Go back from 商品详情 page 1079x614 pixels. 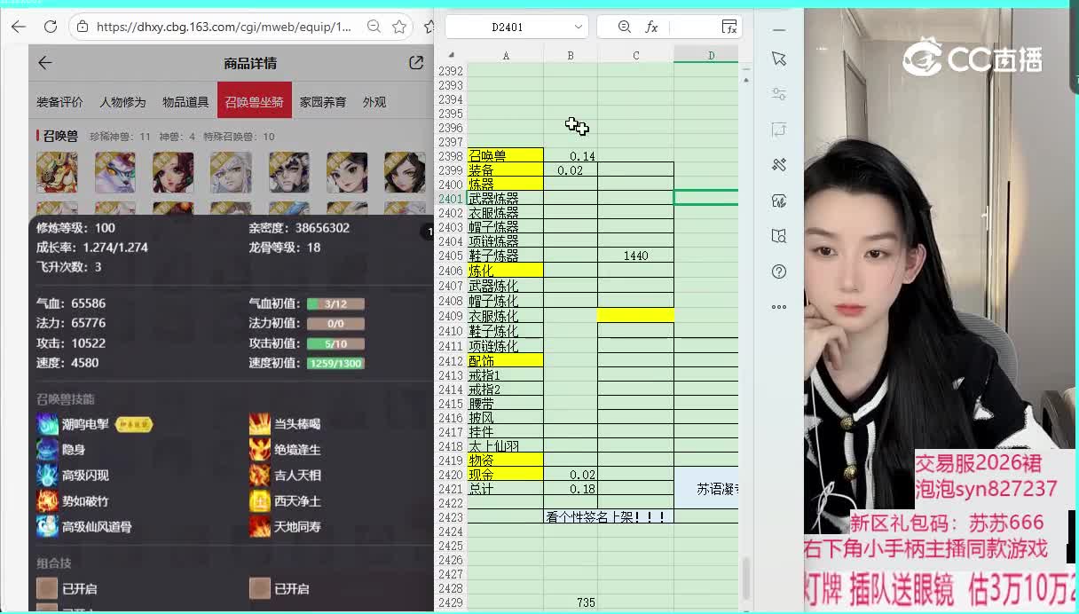[x=45, y=63]
